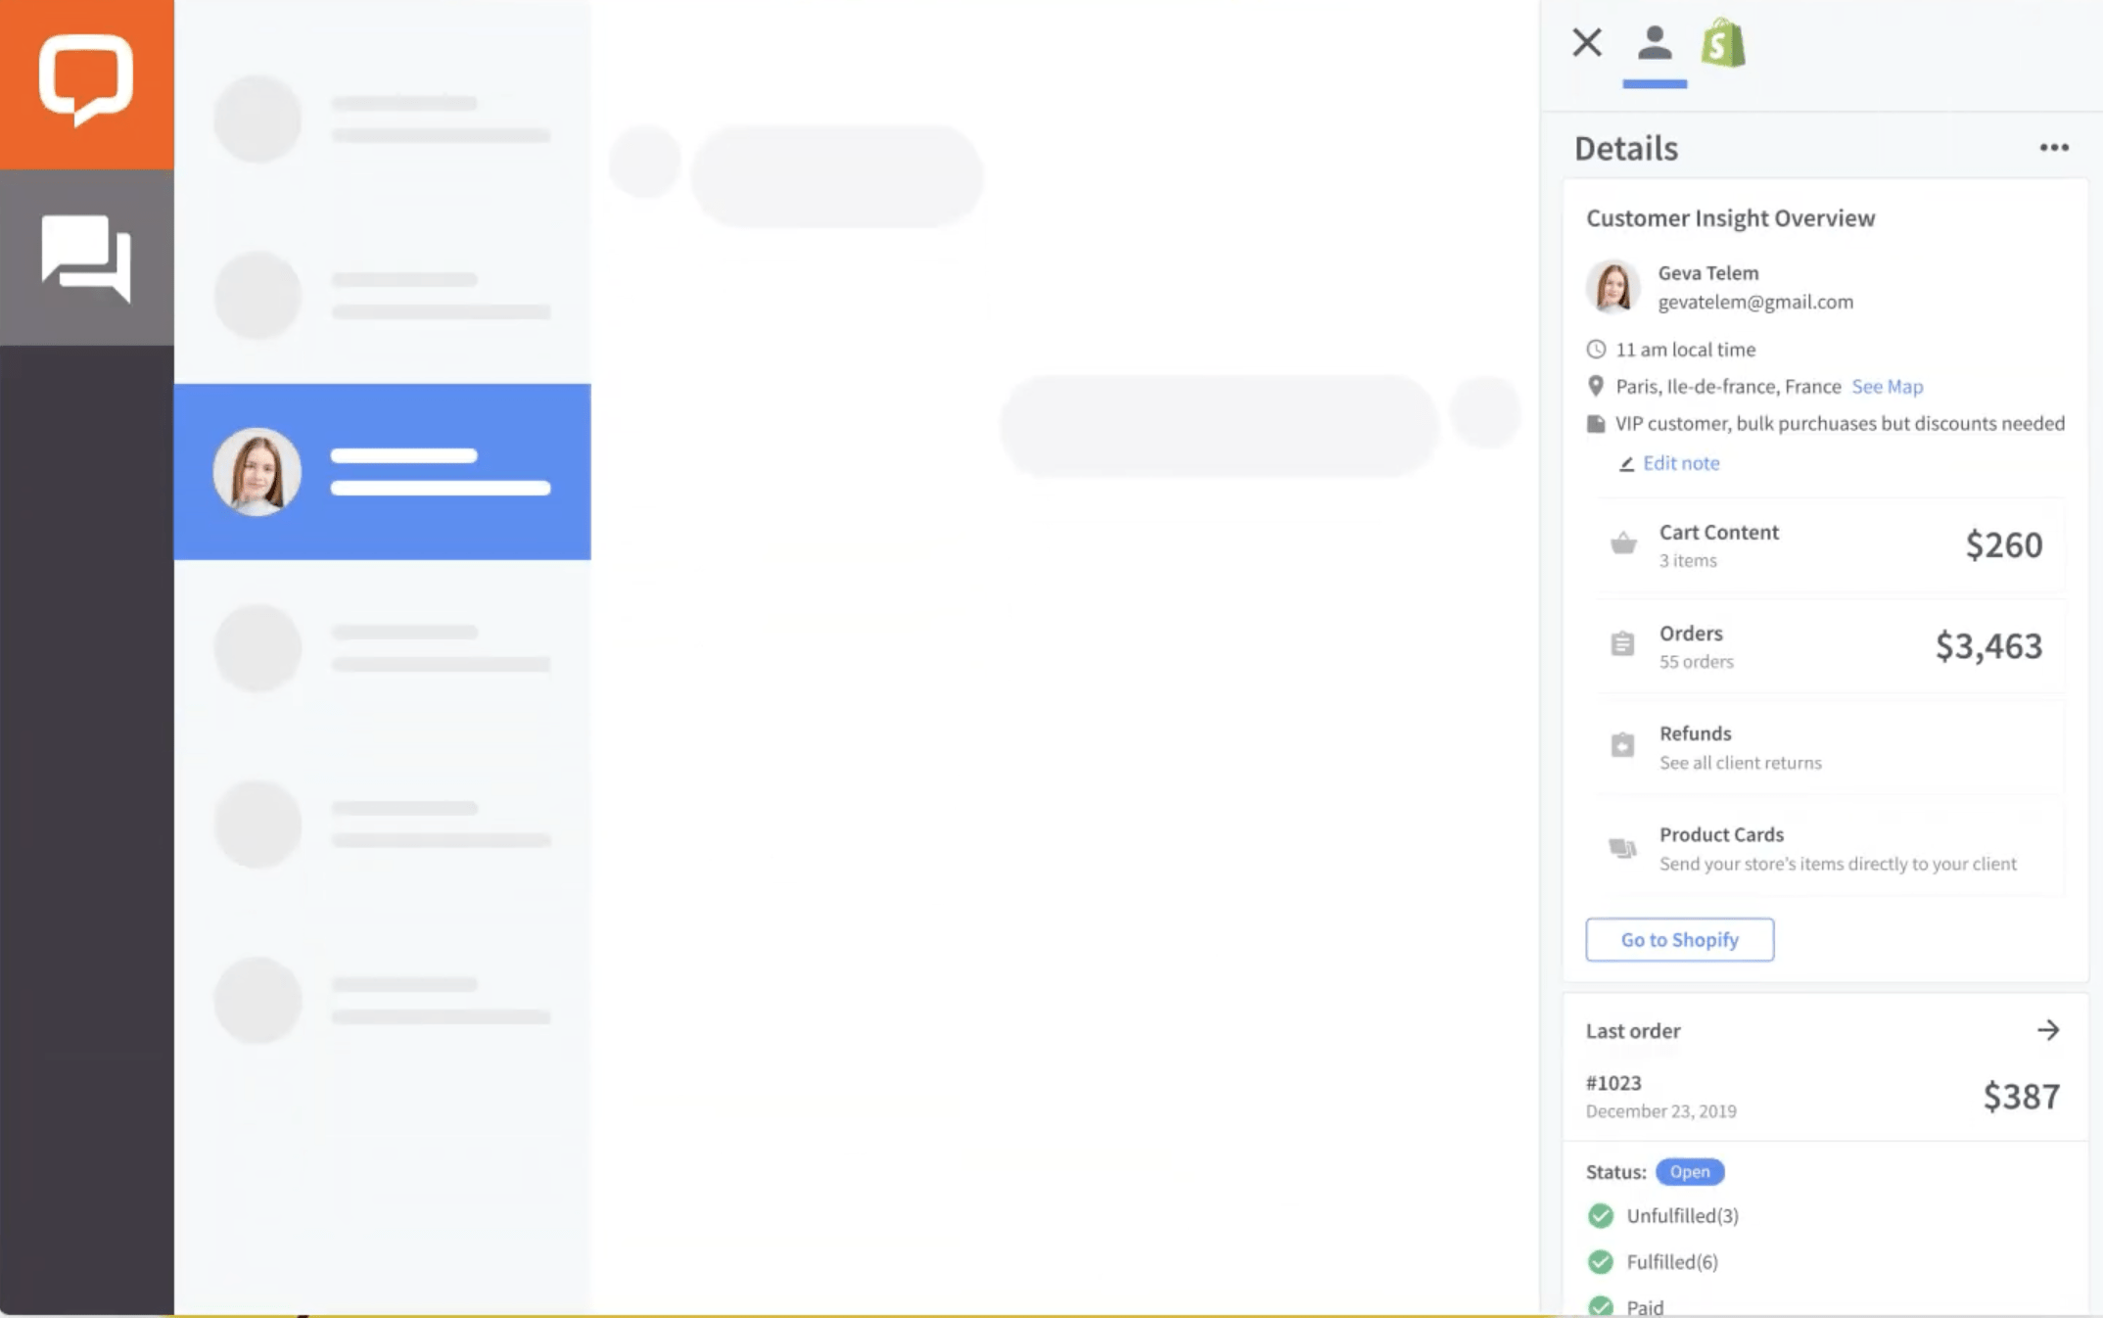Click the location pin icon
Viewport: 2103px width, 1318px height.
click(1596, 386)
